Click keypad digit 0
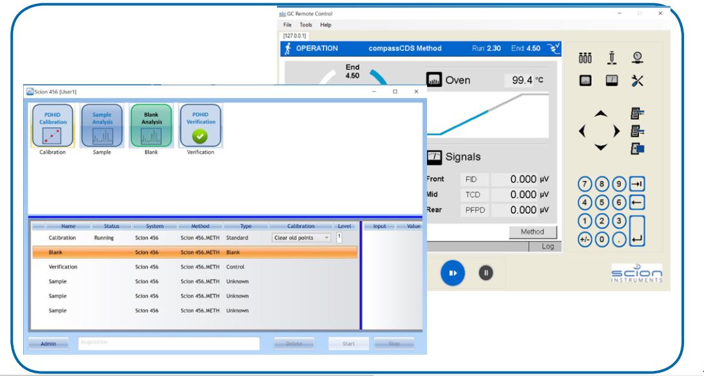704x376 pixels. [x=602, y=239]
